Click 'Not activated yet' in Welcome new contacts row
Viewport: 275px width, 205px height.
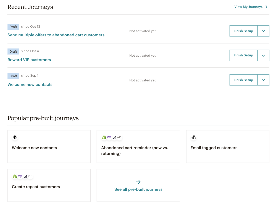pos(143,80)
